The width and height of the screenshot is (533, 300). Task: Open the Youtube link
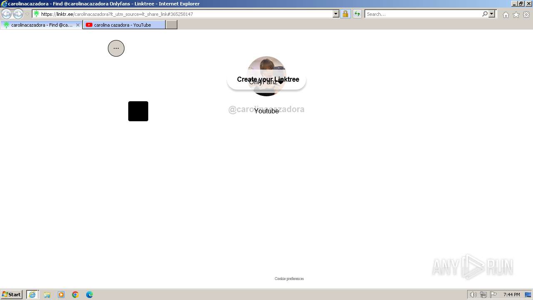click(x=266, y=111)
